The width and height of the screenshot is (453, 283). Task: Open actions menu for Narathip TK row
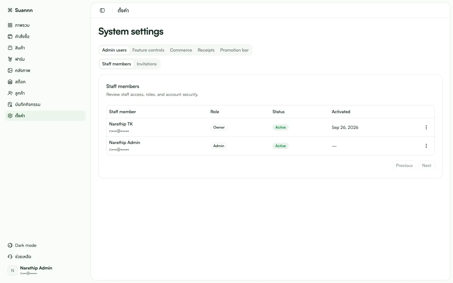[x=426, y=127]
